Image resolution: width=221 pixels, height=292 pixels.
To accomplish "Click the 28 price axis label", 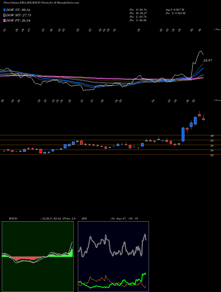I will 212,141.
